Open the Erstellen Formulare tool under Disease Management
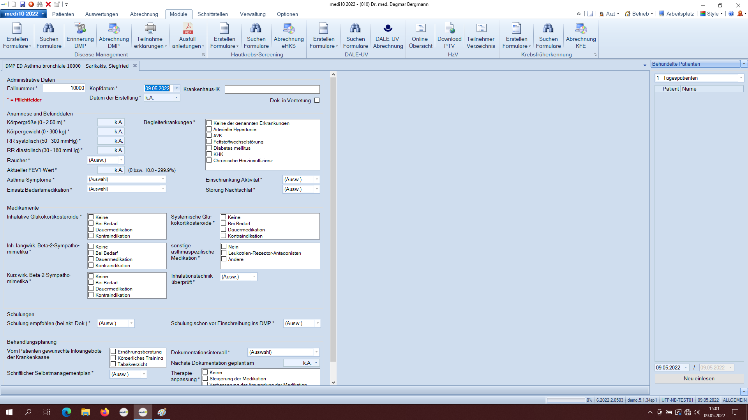The height and width of the screenshot is (420, 748). click(x=17, y=35)
